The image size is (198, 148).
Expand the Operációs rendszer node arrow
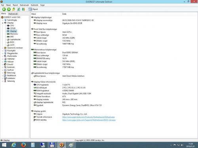tap(2, 48)
